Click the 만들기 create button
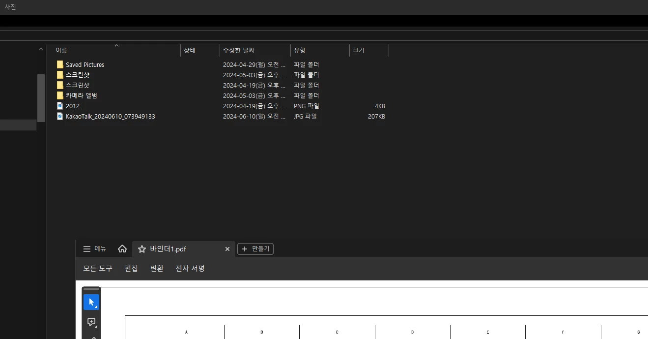The image size is (648, 339). coord(255,249)
